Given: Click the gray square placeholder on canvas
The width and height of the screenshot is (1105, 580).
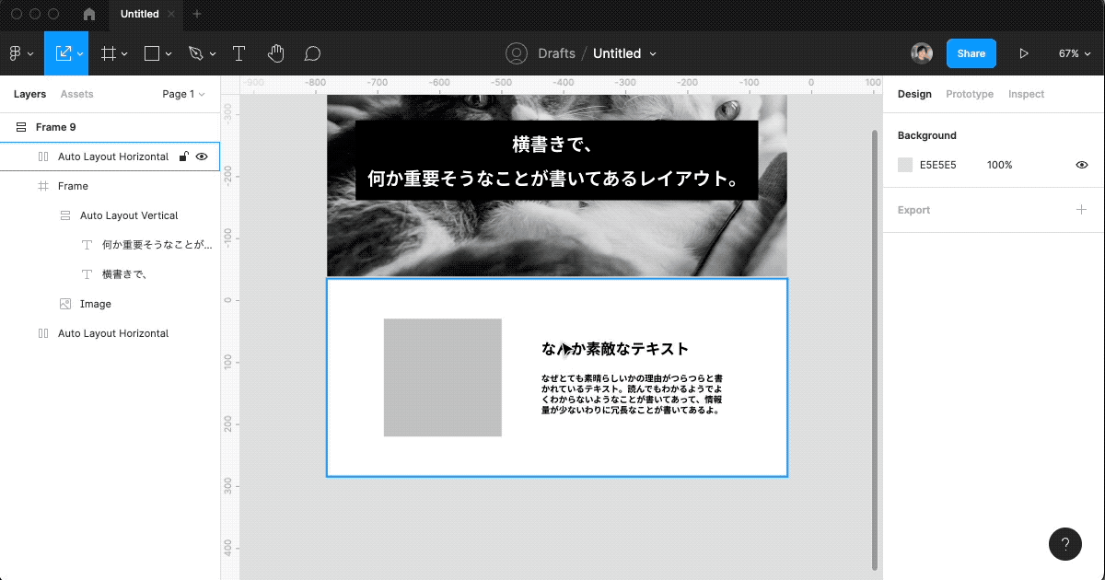Looking at the screenshot, I should click(443, 377).
